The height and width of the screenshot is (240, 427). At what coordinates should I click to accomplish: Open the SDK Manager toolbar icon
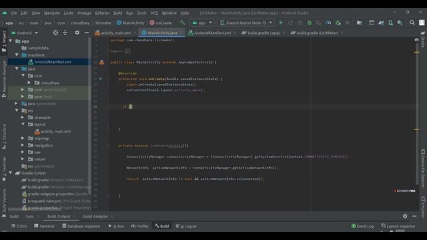400,23
